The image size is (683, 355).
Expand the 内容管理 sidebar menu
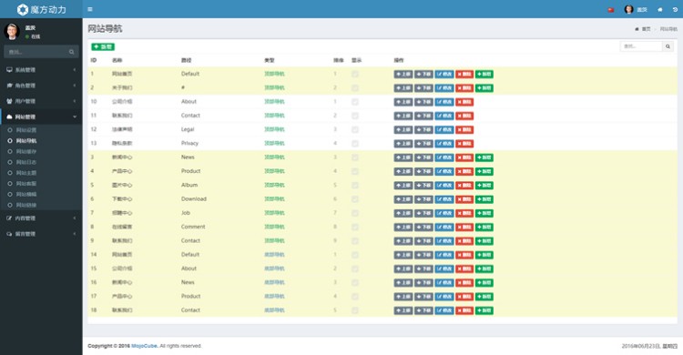point(41,218)
